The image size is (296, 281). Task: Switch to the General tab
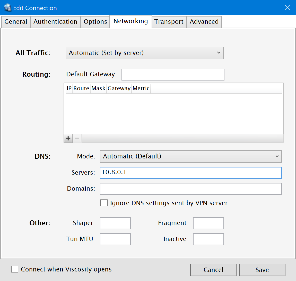[16, 22]
